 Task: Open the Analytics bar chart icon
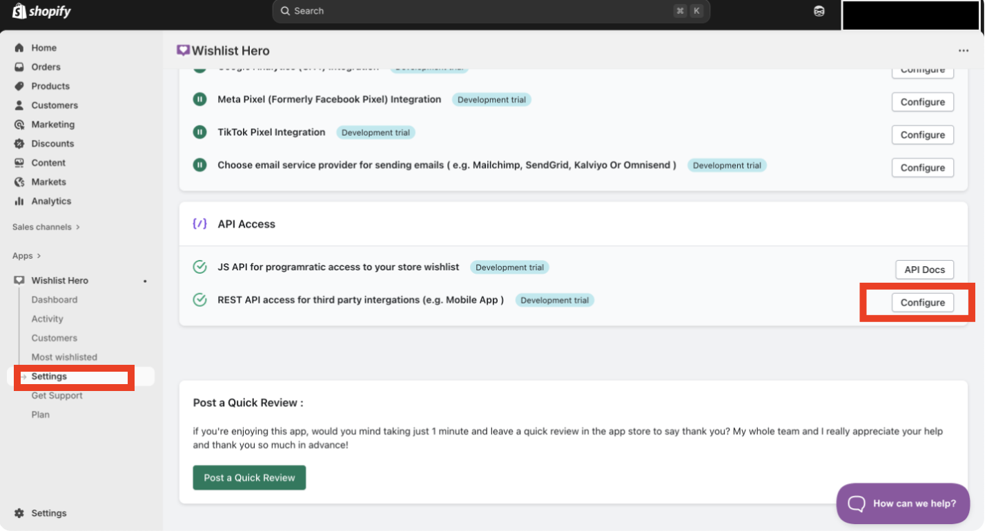coord(19,201)
